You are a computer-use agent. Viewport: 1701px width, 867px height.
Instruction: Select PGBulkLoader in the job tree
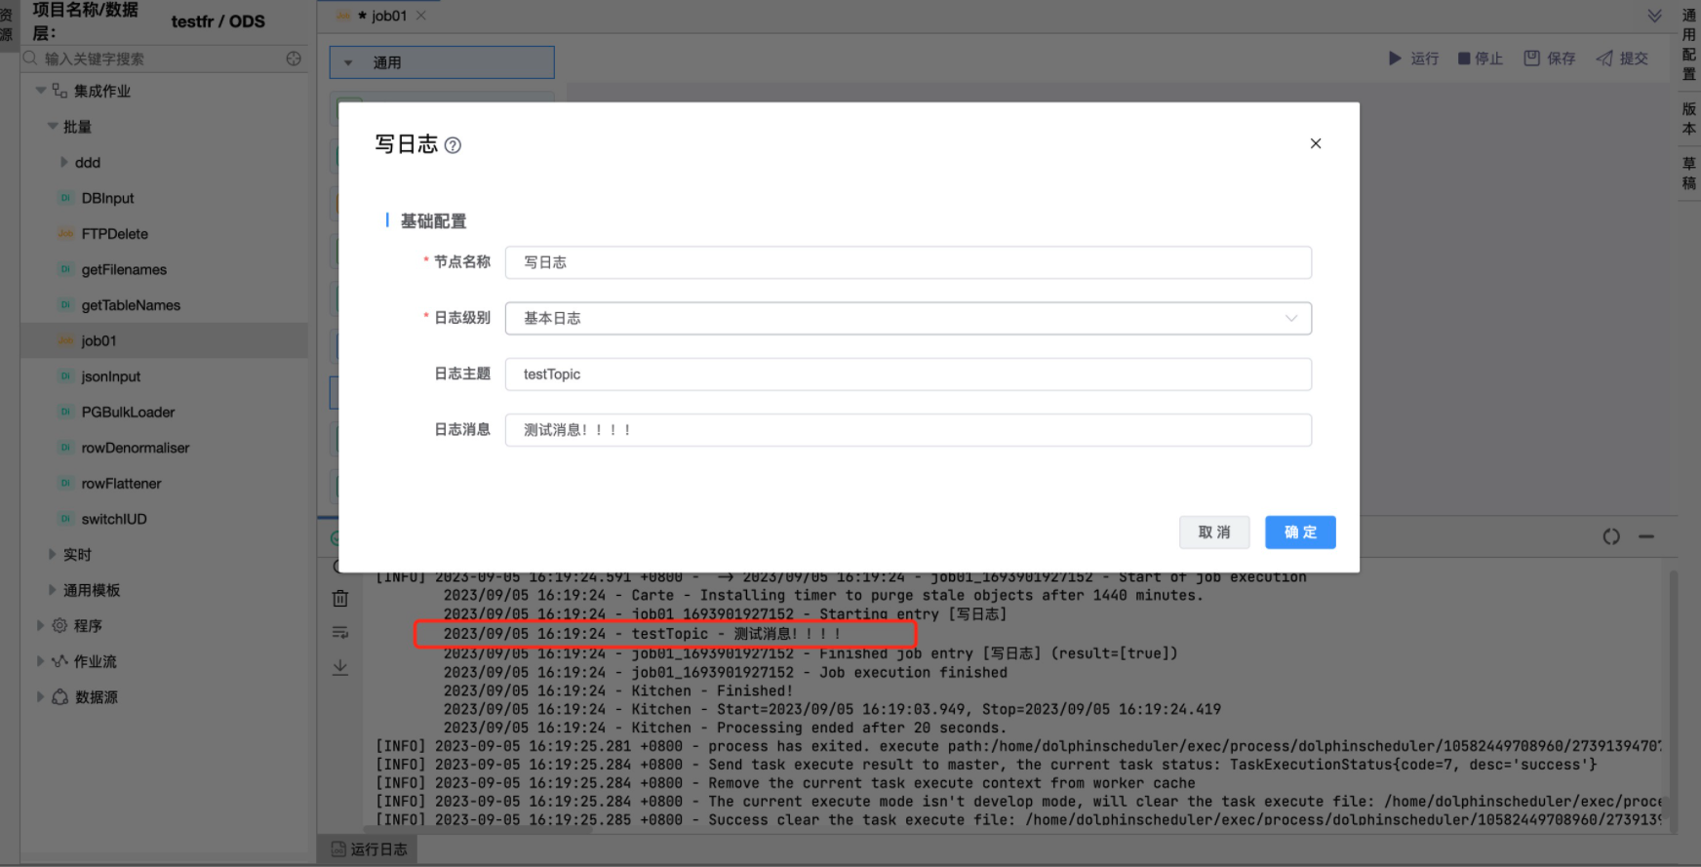[128, 413]
